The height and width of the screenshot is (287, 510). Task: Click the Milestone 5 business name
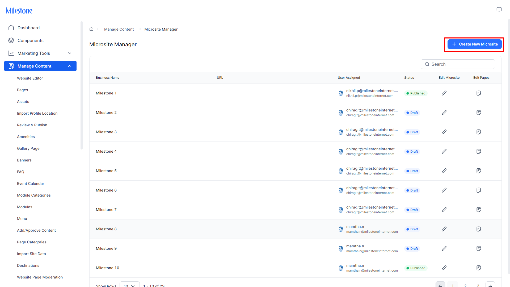pyautogui.click(x=106, y=171)
